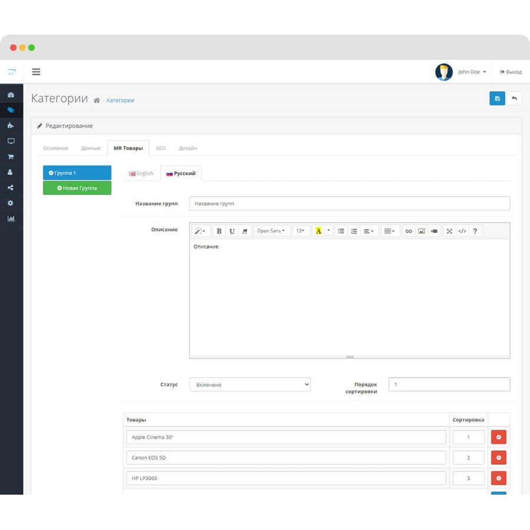The image size is (530, 530).
Task: Open the table insert dropdown
Action: (390, 231)
